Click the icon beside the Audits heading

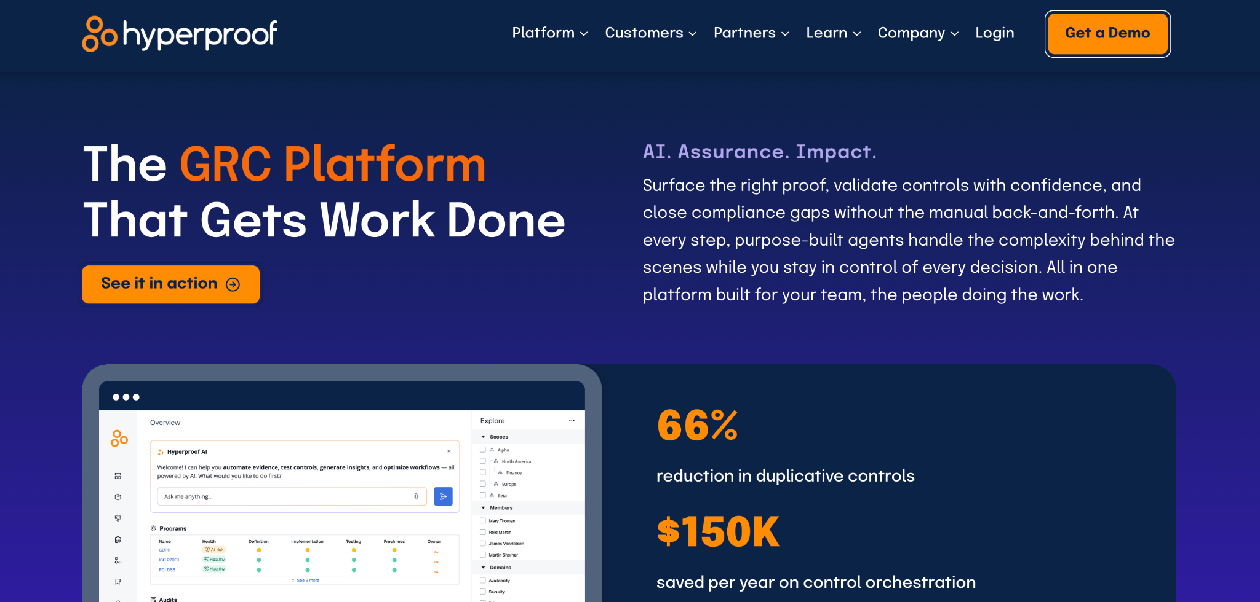pyautogui.click(x=153, y=600)
